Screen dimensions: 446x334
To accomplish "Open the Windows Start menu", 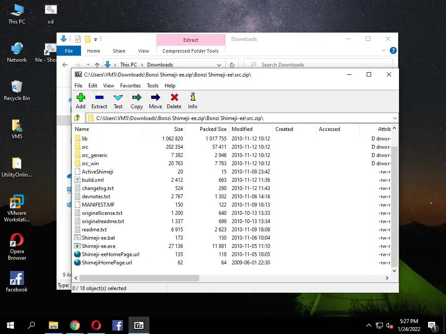I will click(10, 325).
